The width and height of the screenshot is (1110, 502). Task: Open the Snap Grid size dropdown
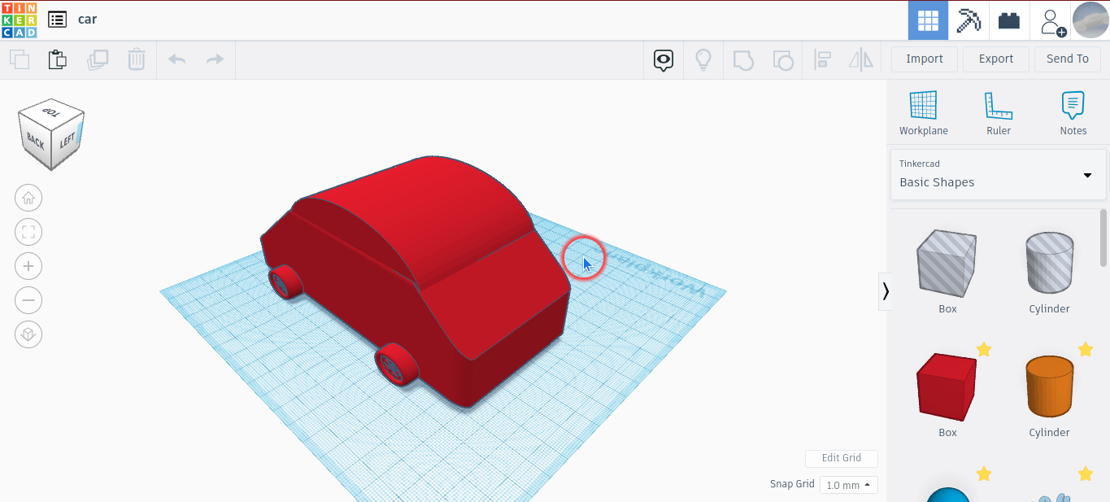pyautogui.click(x=848, y=484)
